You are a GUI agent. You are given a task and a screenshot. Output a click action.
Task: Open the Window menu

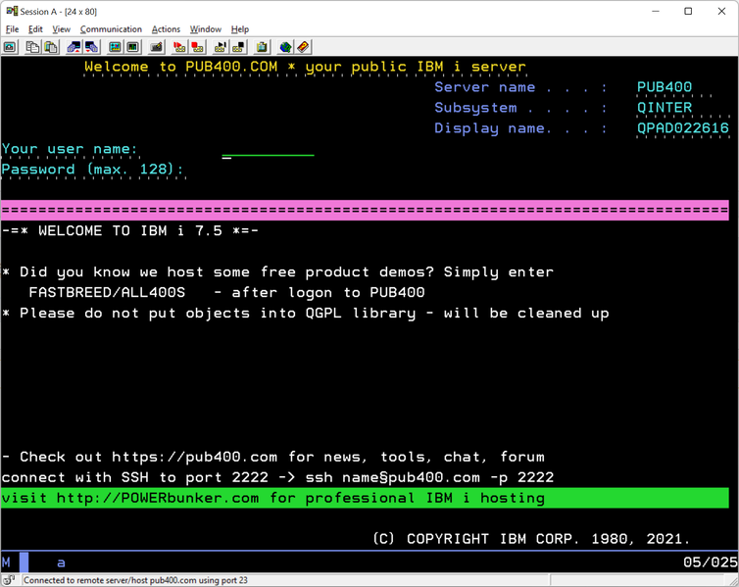point(206,29)
